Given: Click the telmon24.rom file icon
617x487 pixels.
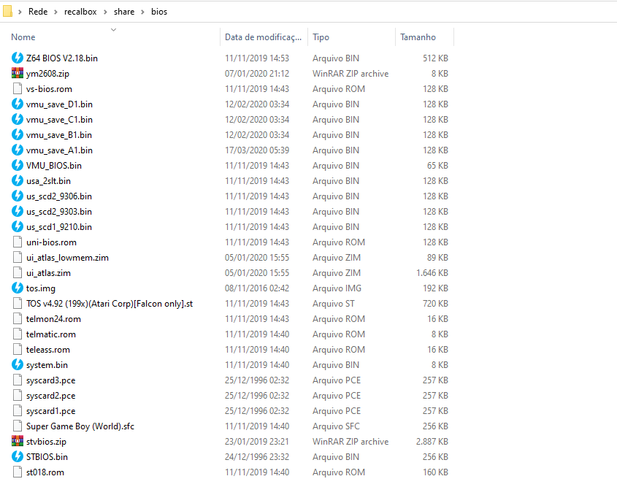Looking at the screenshot, I should 18,318.
